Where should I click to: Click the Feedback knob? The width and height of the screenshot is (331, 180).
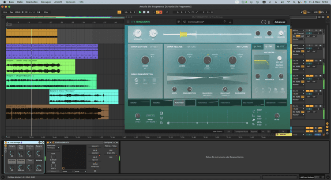pyautogui.click(x=258, y=33)
